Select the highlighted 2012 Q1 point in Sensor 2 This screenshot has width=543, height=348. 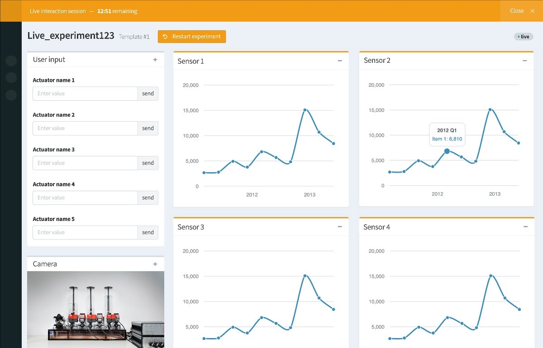click(x=447, y=151)
